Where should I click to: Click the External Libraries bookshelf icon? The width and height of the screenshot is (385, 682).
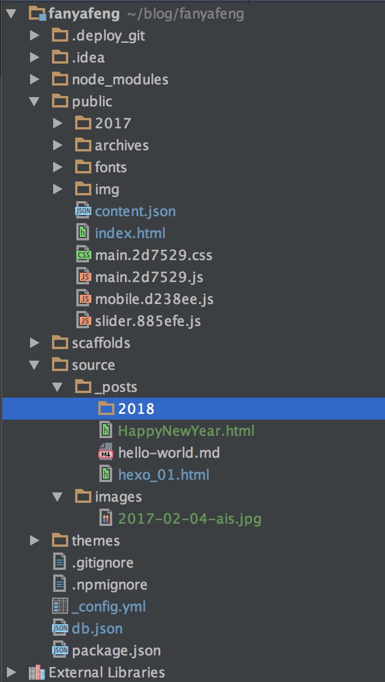pyautogui.click(x=36, y=672)
